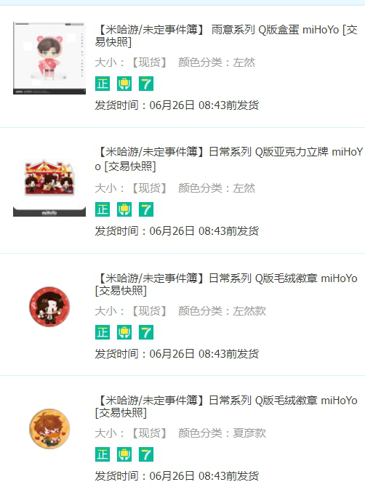Open the 毛绒徽章 title for the 夏彦款 item
The image size is (365, 490).
(226, 406)
